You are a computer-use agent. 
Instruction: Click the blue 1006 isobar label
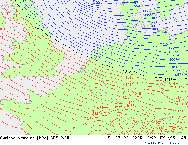(172, 52)
